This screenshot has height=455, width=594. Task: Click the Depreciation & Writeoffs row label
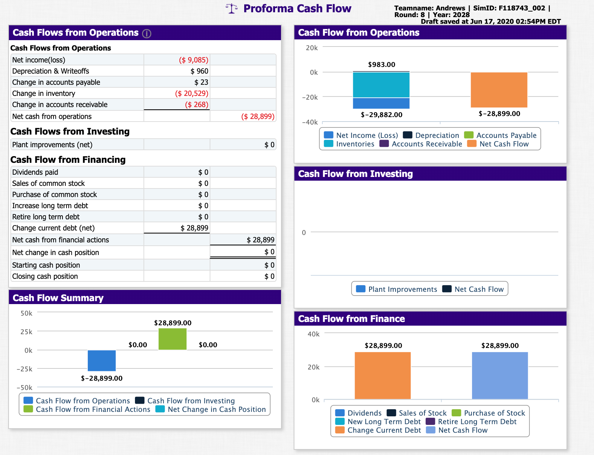click(x=51, y=71)
